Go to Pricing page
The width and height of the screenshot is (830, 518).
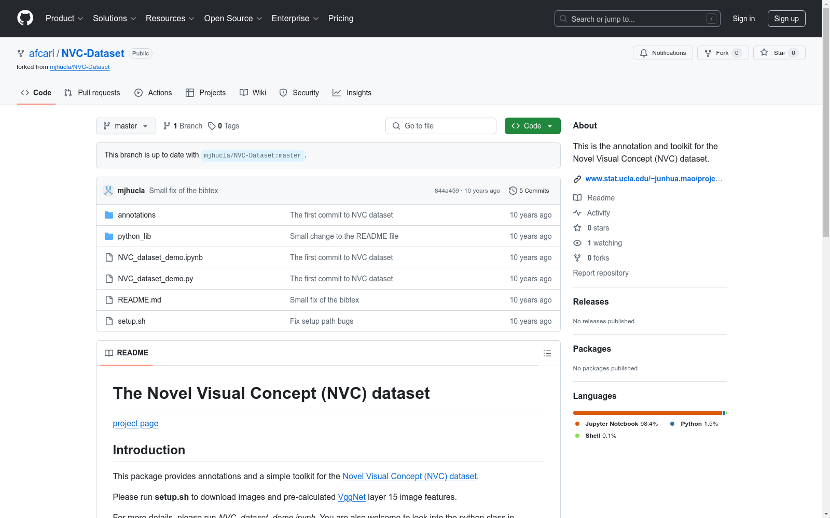coord(341,18)
